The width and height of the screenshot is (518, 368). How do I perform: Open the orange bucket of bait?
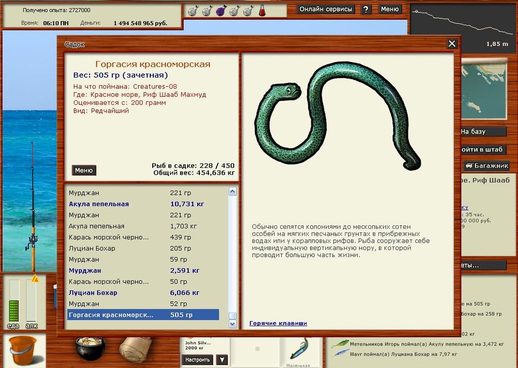[22, 349]
